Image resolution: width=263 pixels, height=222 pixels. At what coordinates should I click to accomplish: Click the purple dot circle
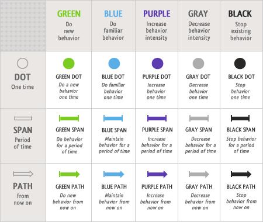(x=157, y=63)
